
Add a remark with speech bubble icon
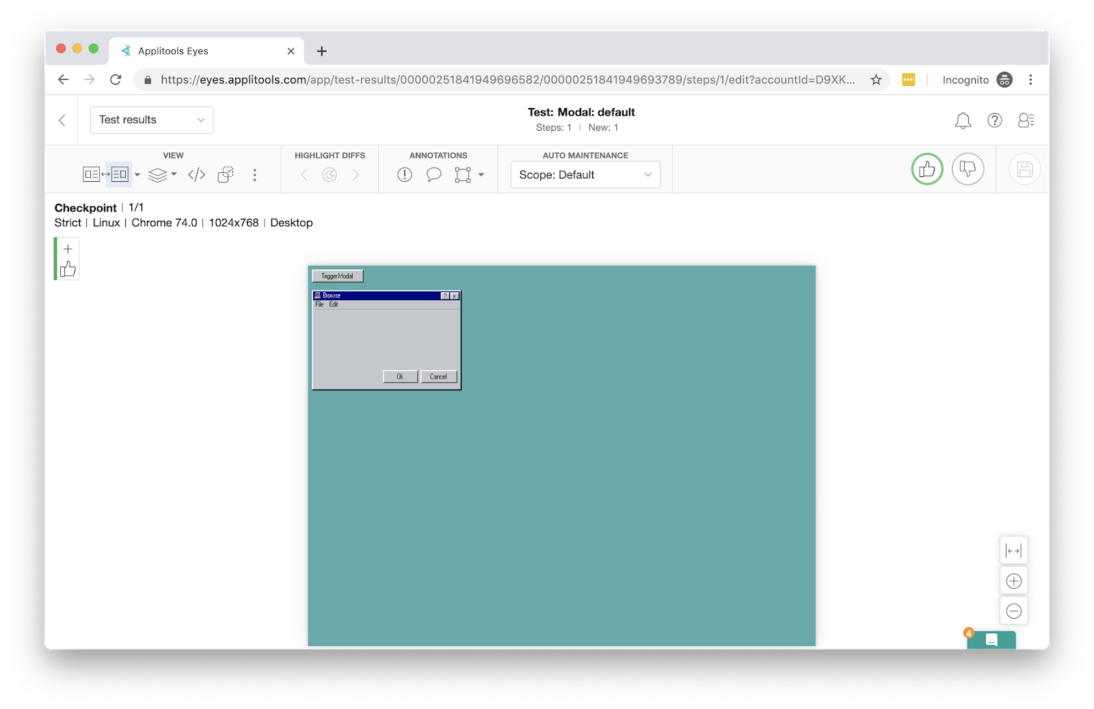click(433, 175)
